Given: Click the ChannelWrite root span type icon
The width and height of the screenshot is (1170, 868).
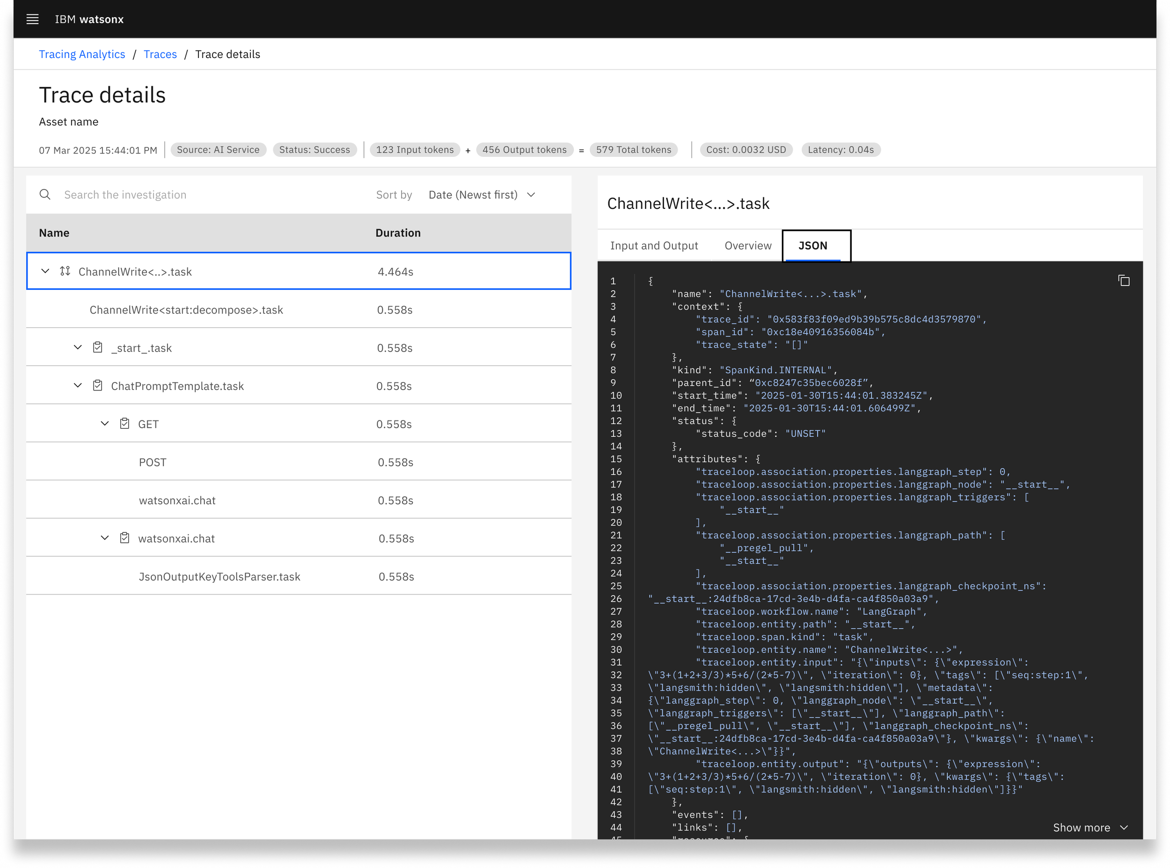Looking at the screenshot, I should click(65, 271).
